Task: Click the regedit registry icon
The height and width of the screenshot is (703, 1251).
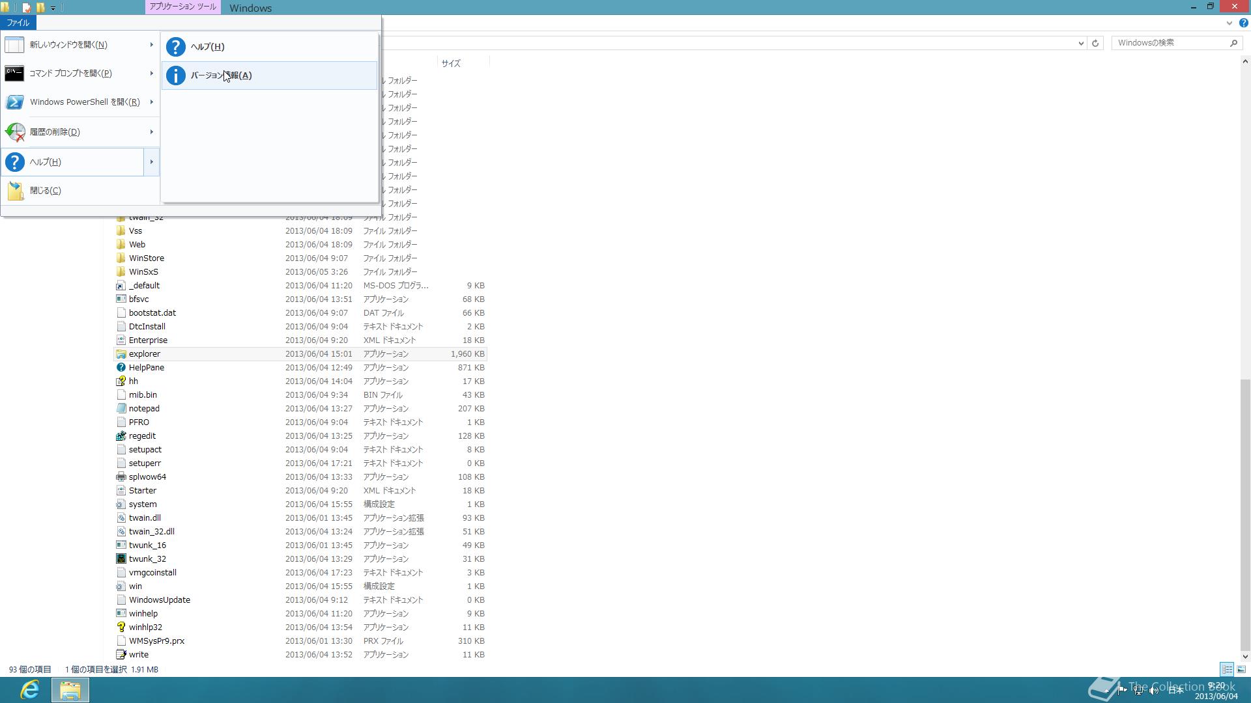Action: pos(121,436)
